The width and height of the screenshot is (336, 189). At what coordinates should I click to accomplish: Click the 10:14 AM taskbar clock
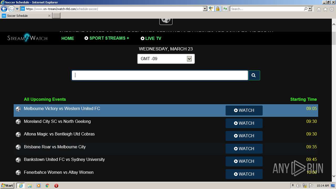pos(323,186)
